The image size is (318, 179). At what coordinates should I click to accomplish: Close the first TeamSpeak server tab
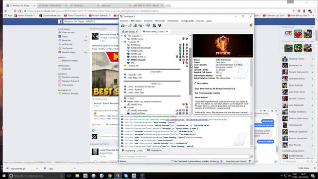click(x=137, y=32)
